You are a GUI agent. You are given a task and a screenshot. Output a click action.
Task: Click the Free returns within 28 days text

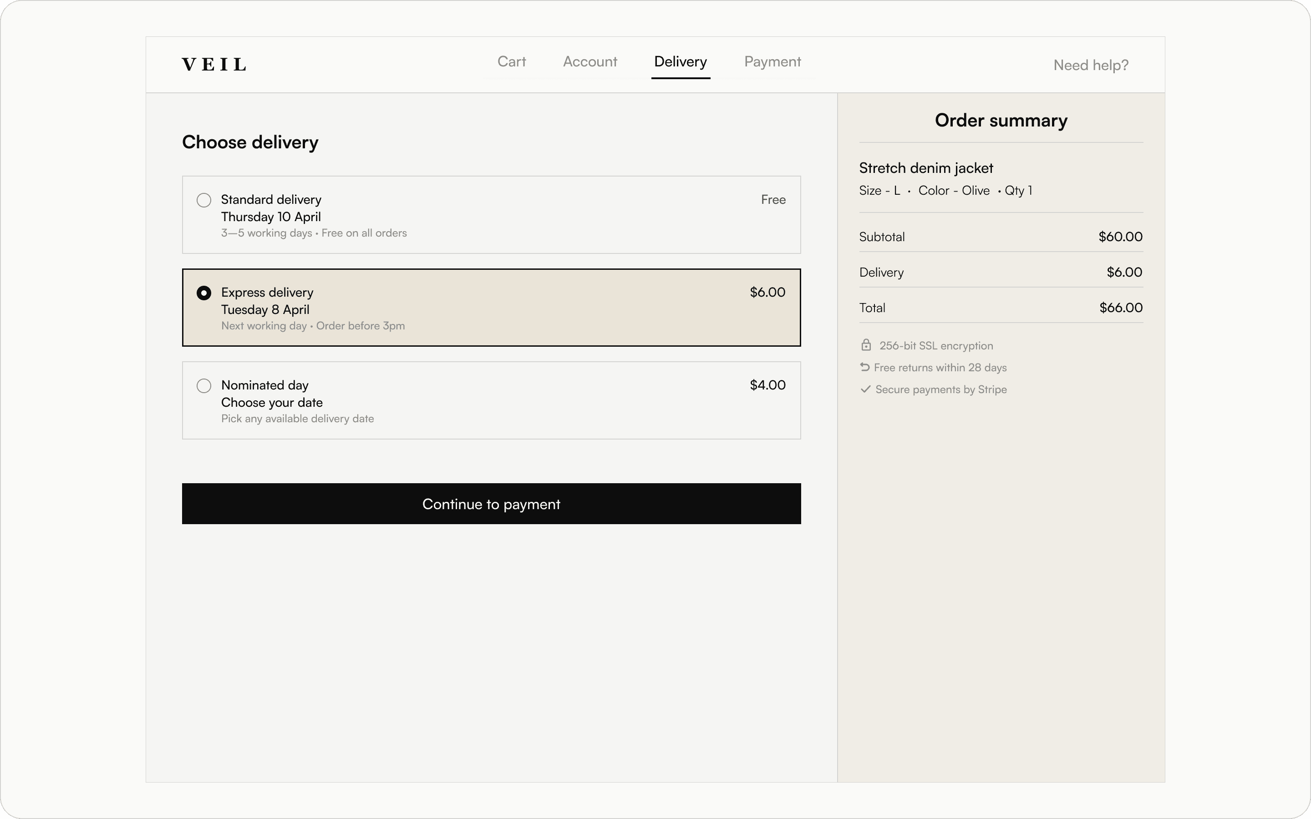point(940,367)
